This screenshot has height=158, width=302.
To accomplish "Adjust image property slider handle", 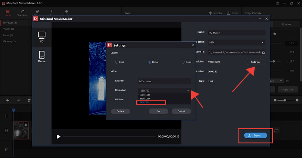I will click(x=274, y=62).
